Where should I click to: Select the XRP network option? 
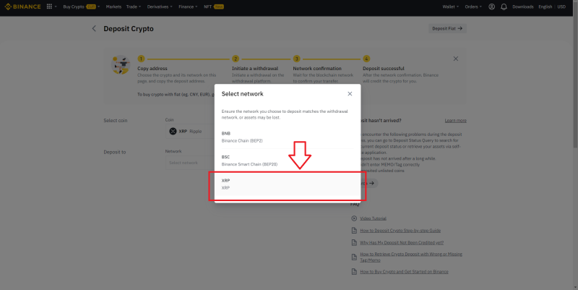(288, 184)
